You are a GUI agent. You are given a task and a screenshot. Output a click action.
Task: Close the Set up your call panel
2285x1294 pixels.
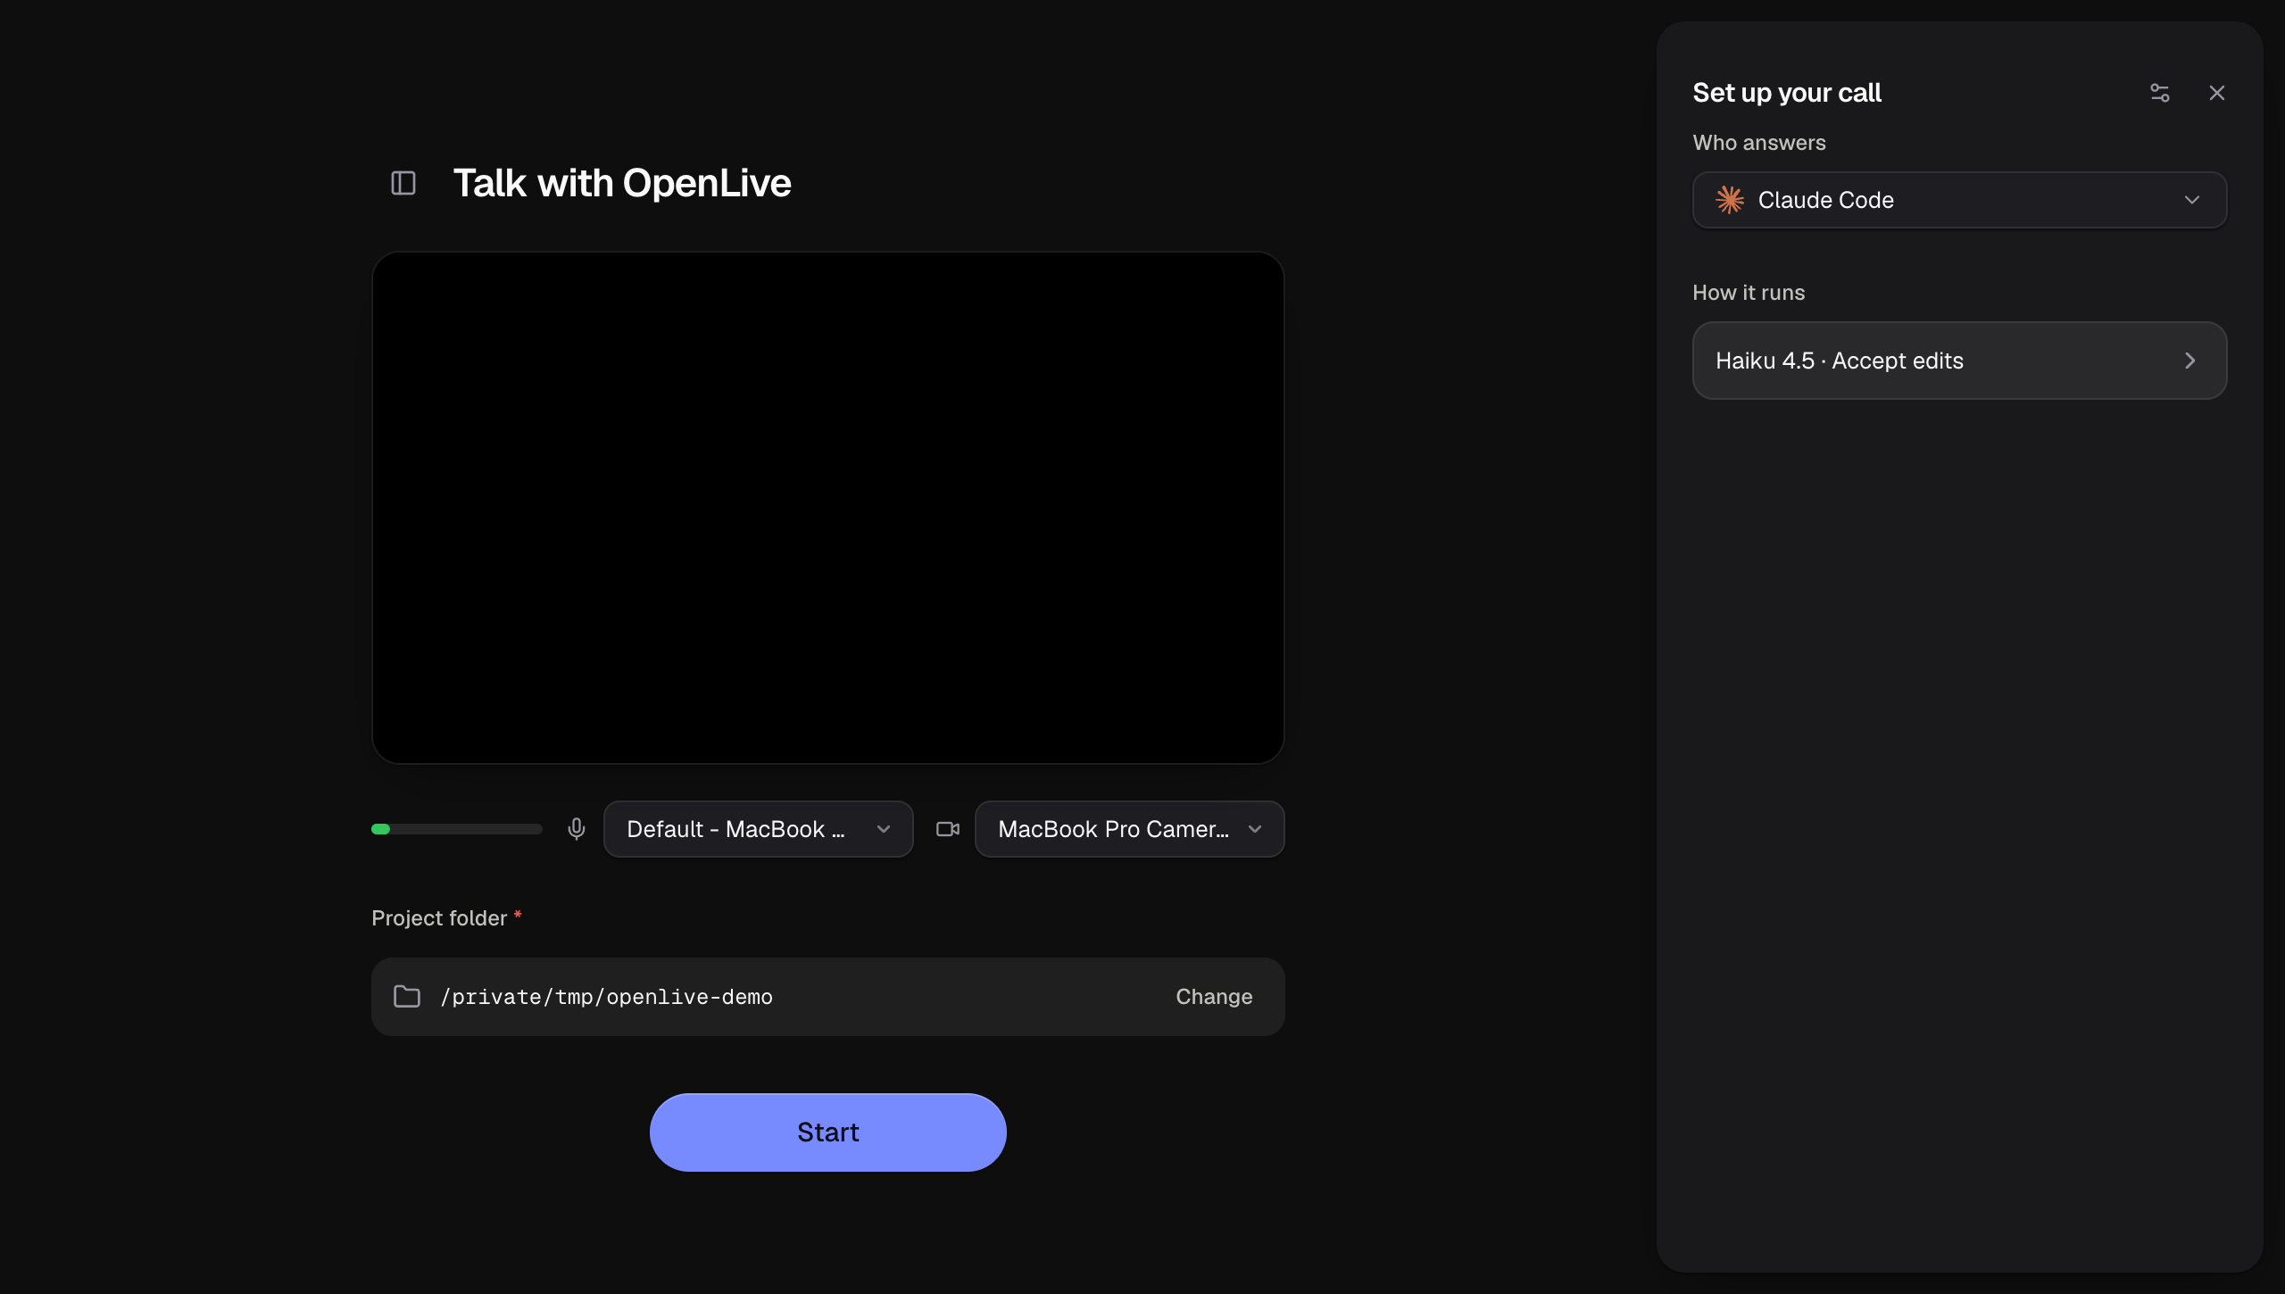(2217, 93)
